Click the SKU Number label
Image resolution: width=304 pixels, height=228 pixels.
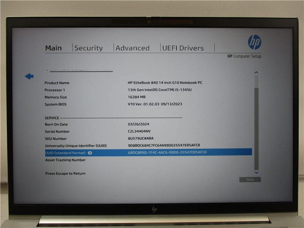55,139
